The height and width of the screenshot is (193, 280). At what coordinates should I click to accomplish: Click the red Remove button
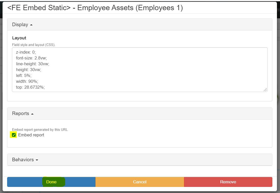(228, 182)
